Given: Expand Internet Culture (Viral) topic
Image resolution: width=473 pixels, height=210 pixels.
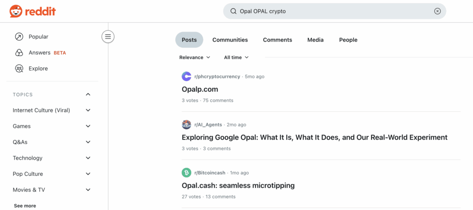Looking at the screenshot, I should pyautogui.click(x=88, y=110).
